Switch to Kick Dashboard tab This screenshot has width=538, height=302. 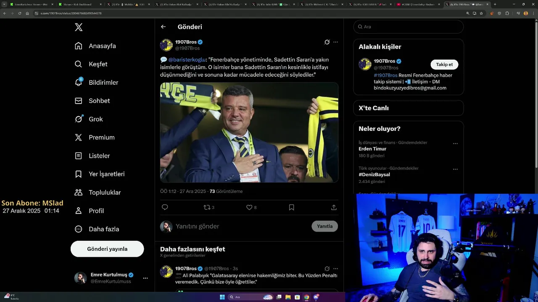click(80, 4)
